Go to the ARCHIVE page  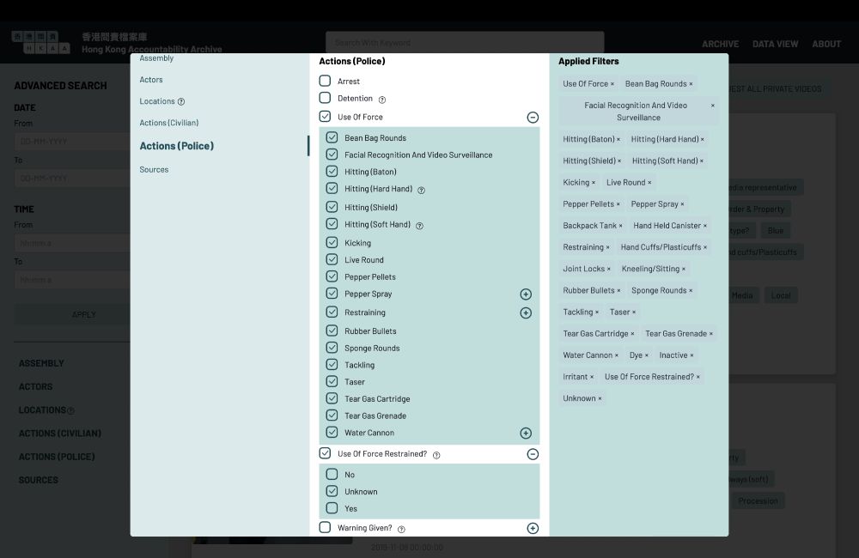[721, 45]
